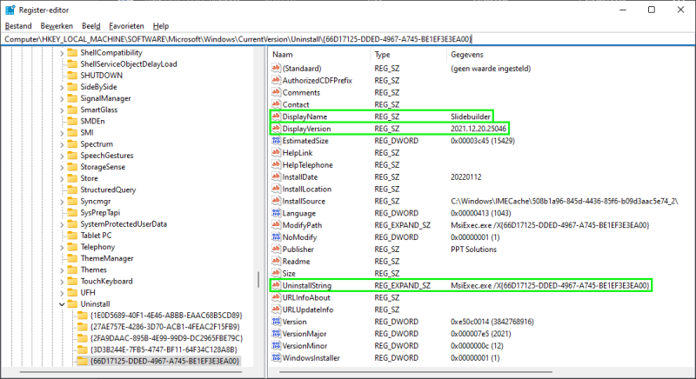Select the HelpTelephone value name

(x=308, y=165)
